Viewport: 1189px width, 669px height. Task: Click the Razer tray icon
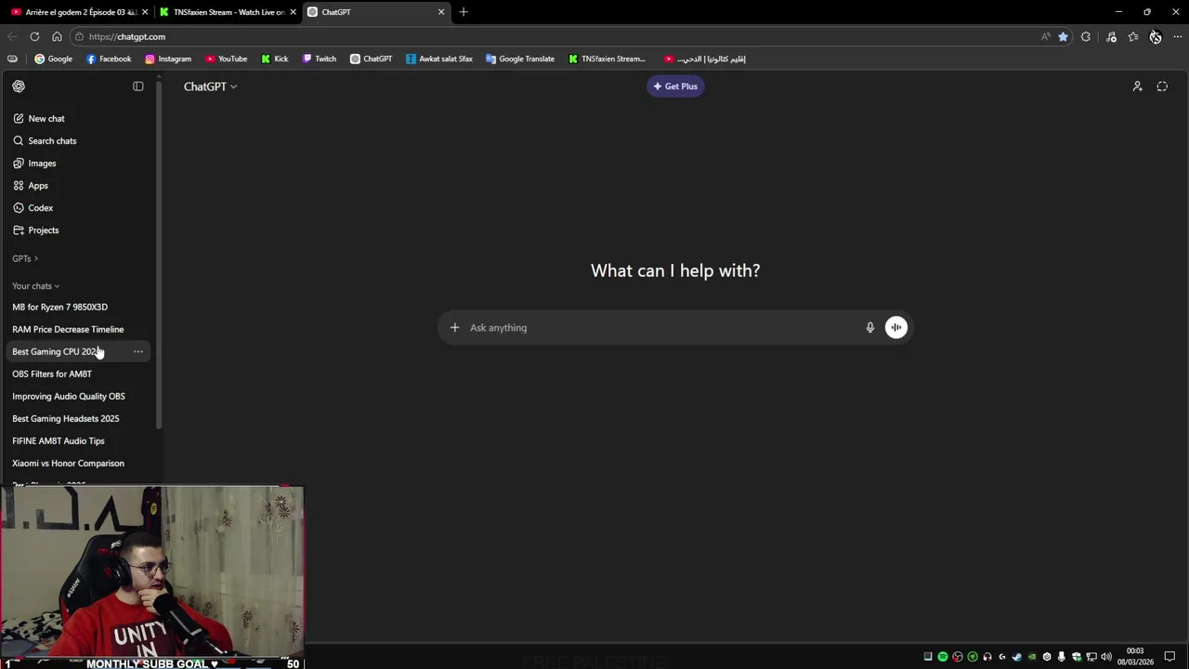973,657
